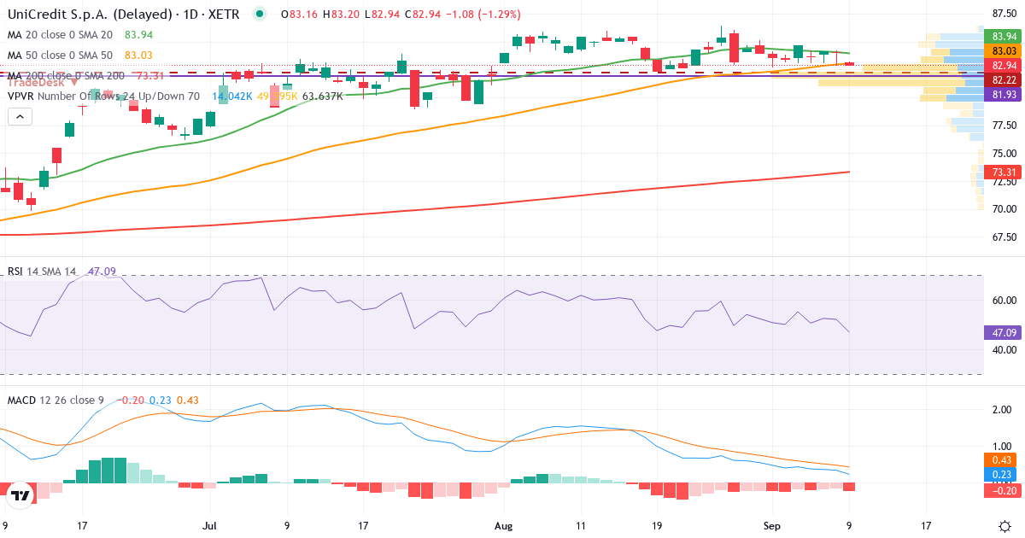
Task: Click the Sep label on time axis
Action: point(772,525)
